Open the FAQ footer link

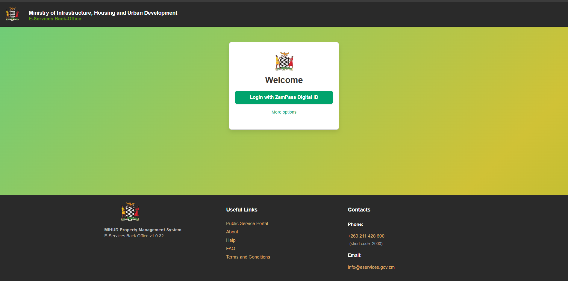231,249
